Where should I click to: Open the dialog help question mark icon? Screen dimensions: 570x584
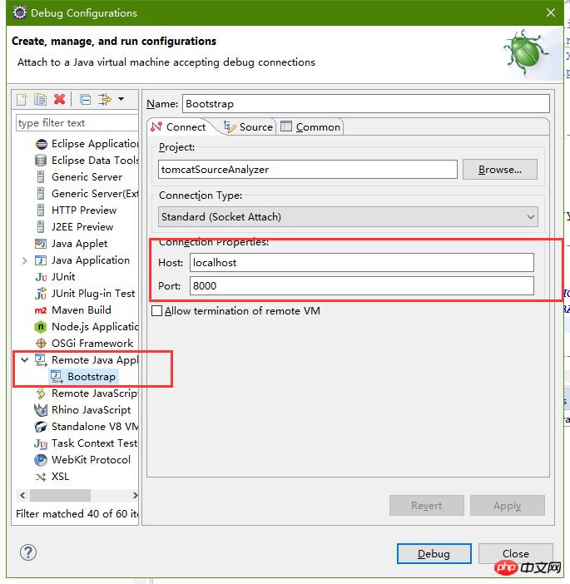point(28,552)
